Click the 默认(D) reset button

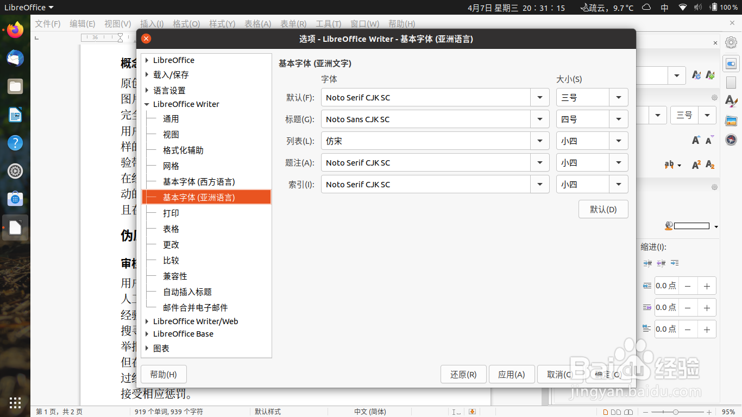603,210
